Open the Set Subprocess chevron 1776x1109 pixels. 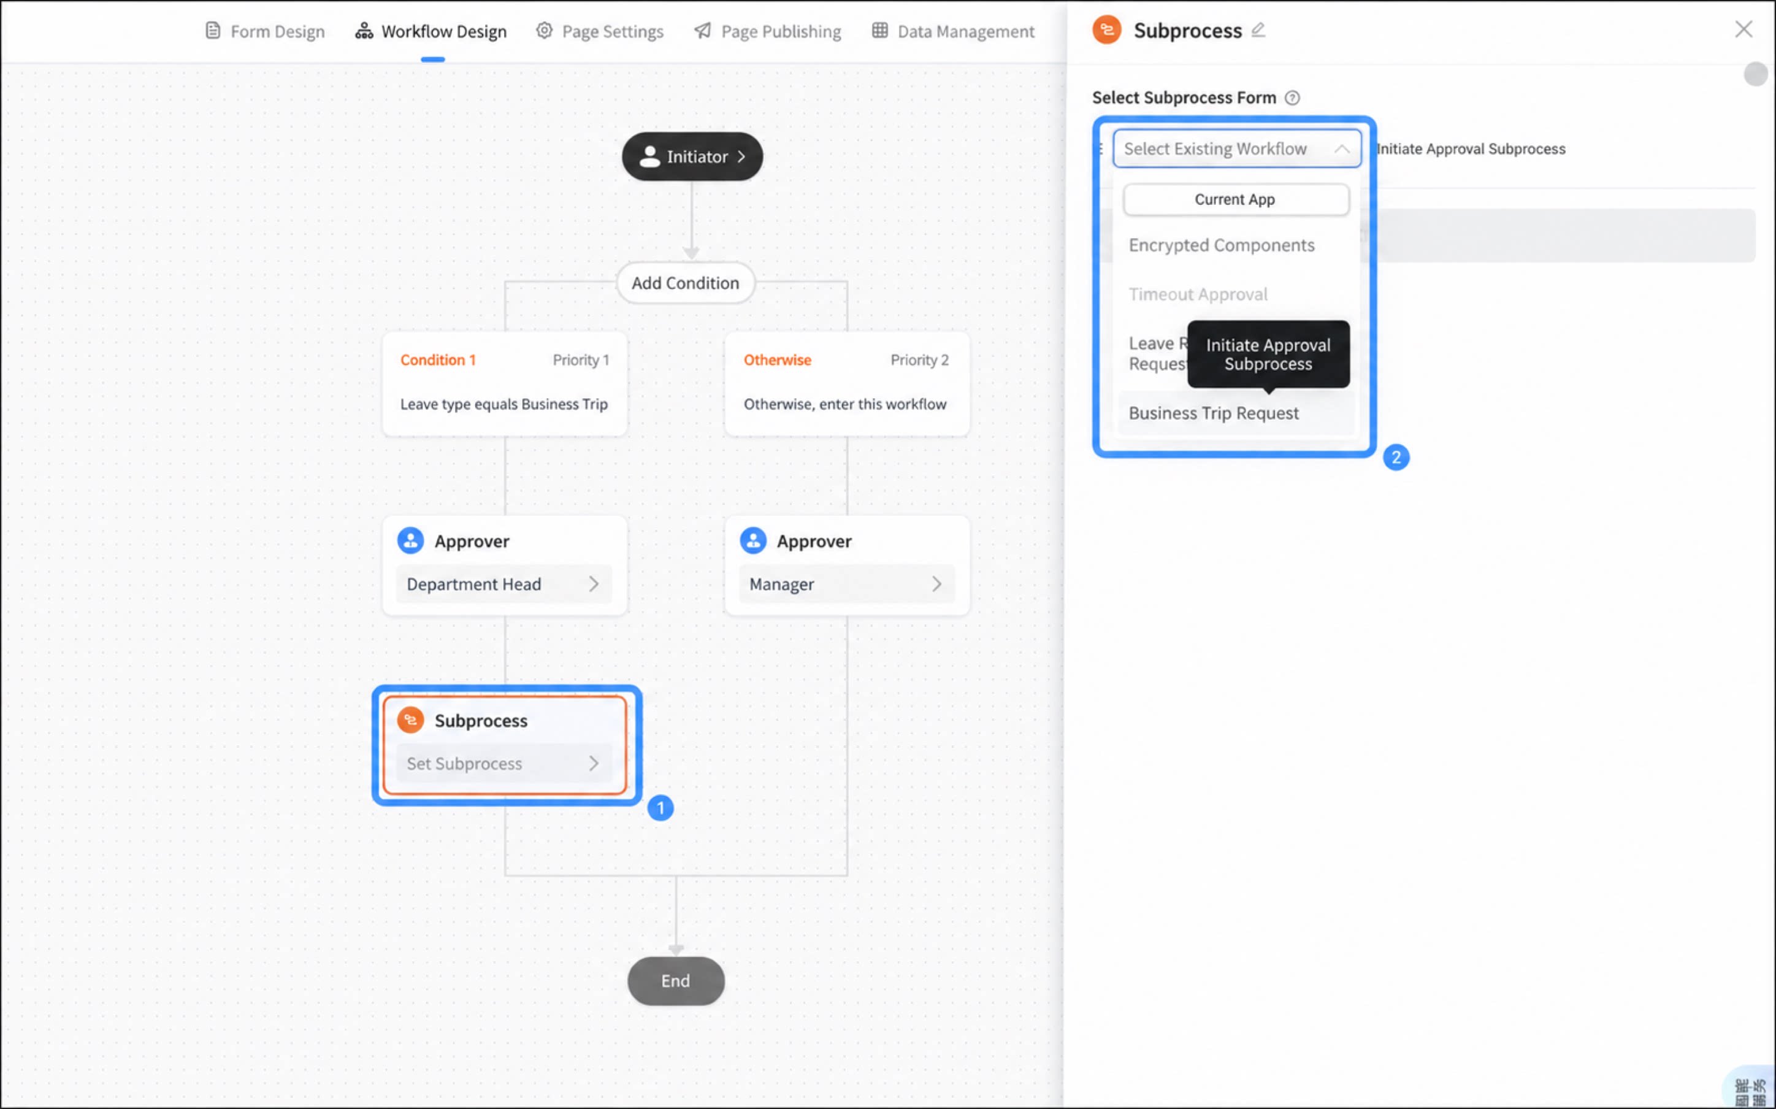[x=594, y=764]
